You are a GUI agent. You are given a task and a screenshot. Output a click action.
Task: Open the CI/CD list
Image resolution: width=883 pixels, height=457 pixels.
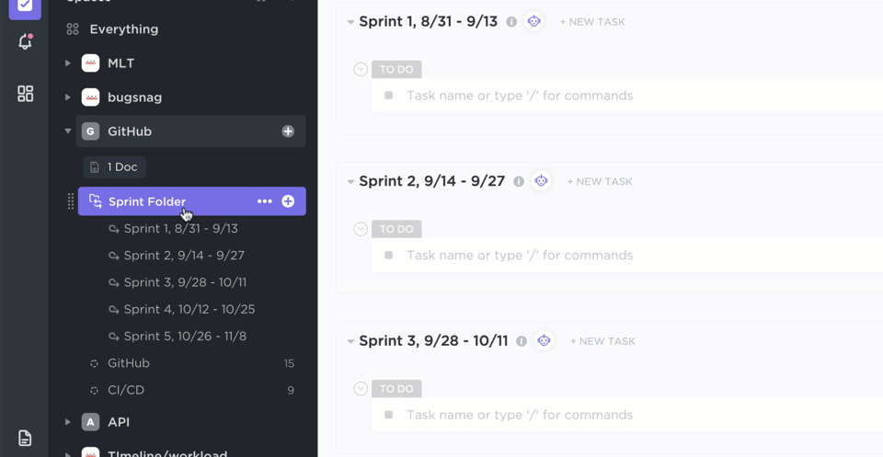click(x=126, y=390)
